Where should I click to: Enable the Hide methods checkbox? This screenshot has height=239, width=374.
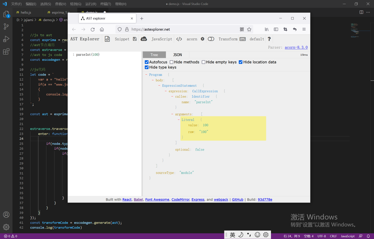(x=171, y=62)
